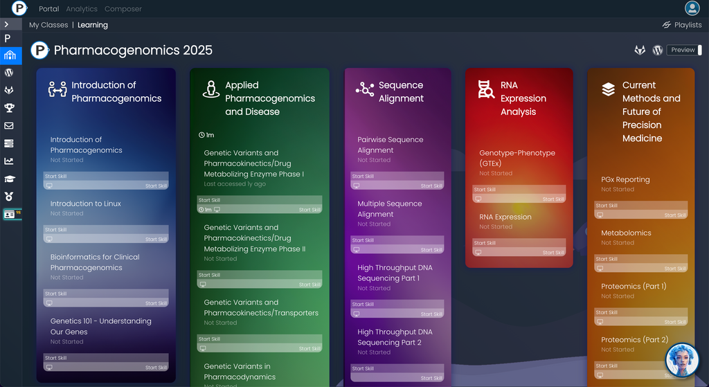This screenshot has height=387, width=709.
Task: Open 'Proteomics (Part 2)' skill title
Action: (634, 339)
